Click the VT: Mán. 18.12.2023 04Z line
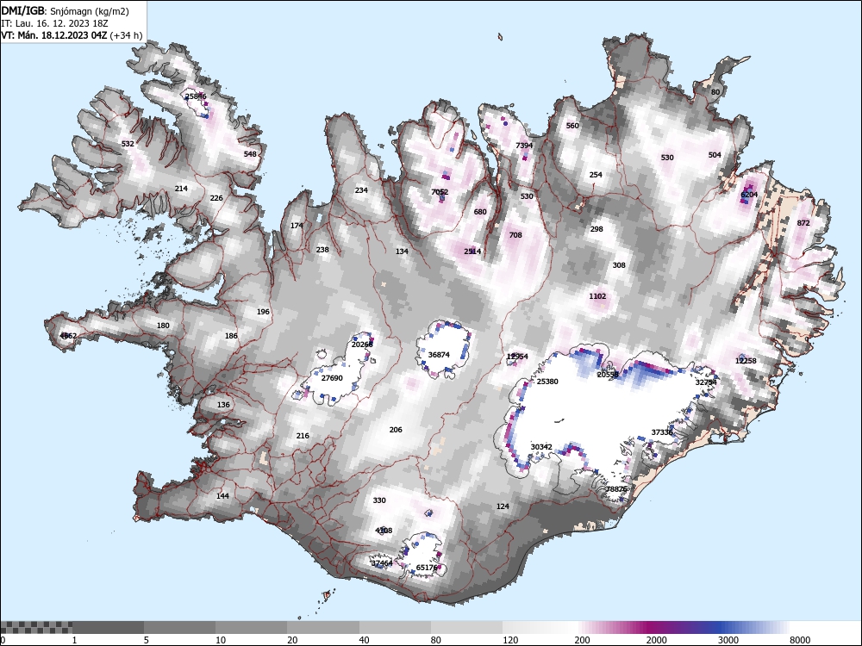Viewport: 862px width, 646px height. [72, 35]
